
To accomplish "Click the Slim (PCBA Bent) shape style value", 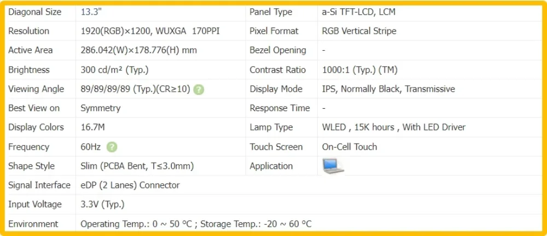I will 137,166.
